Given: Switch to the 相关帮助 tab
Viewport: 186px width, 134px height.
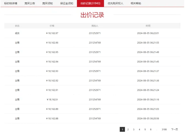Looking at the screenshot, I should 136,3.
